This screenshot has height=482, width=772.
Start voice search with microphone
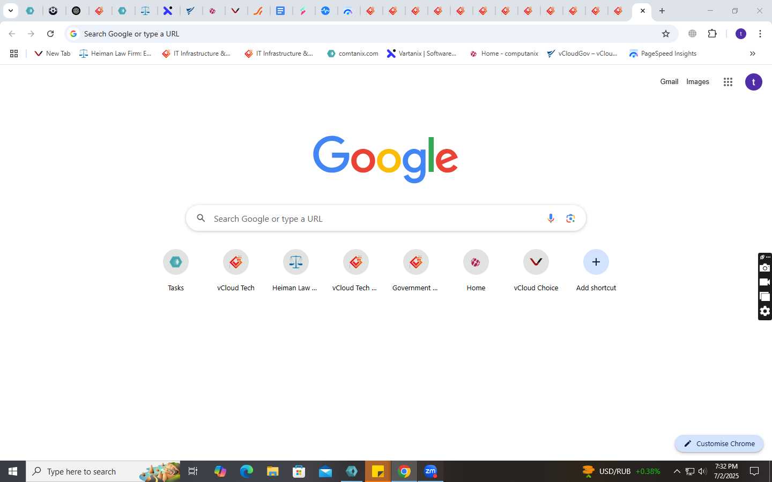(551, 219)
